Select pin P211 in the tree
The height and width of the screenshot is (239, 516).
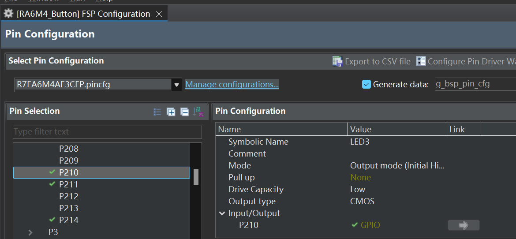(69, 184)
